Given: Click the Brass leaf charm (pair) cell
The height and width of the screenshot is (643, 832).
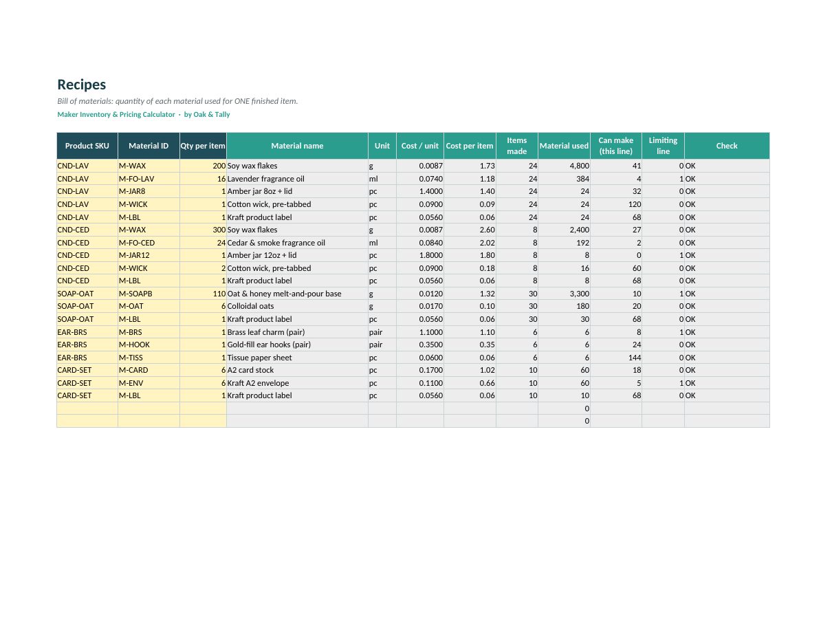Looking at the screenshot, I should [297, 332].
